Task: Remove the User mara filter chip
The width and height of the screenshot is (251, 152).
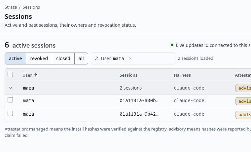Action: pos(130,58)
